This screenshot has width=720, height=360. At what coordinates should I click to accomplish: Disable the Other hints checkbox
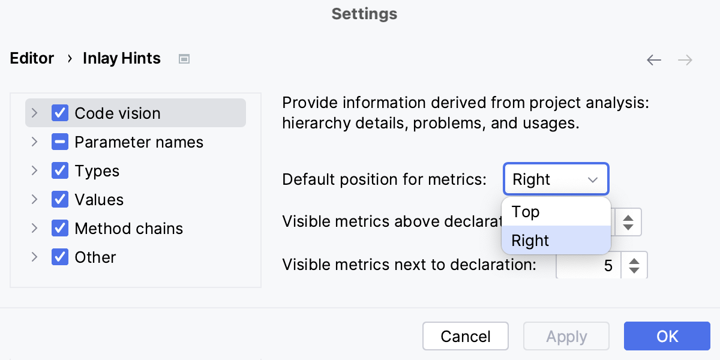coord(59,257)
